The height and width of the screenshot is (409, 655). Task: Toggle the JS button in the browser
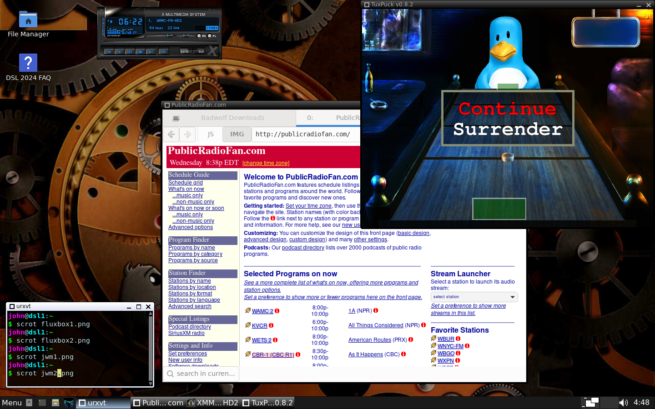point(210,134)
